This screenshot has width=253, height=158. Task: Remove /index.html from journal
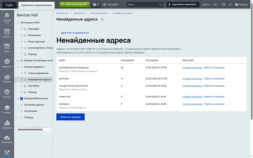(x=214, y=97)
